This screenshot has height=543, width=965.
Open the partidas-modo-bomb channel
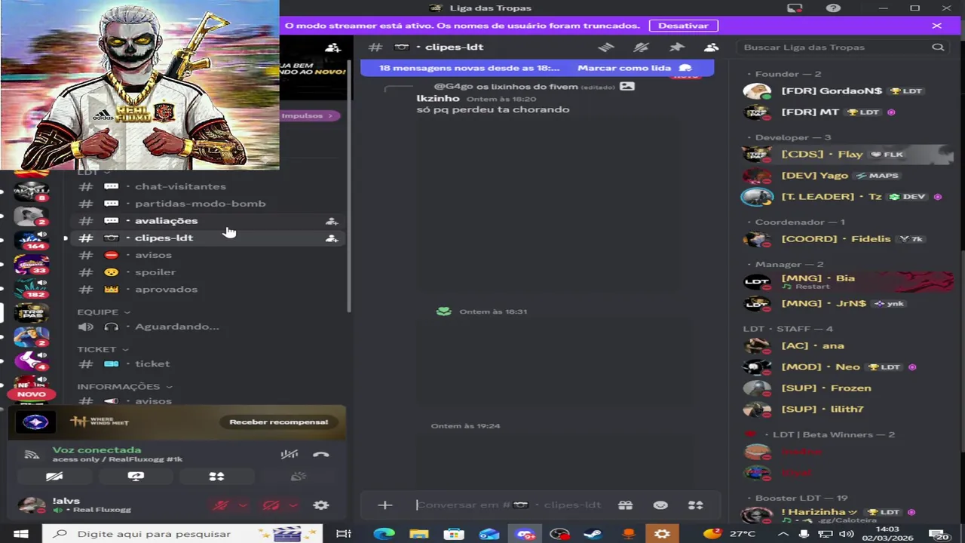click(207, 204)
